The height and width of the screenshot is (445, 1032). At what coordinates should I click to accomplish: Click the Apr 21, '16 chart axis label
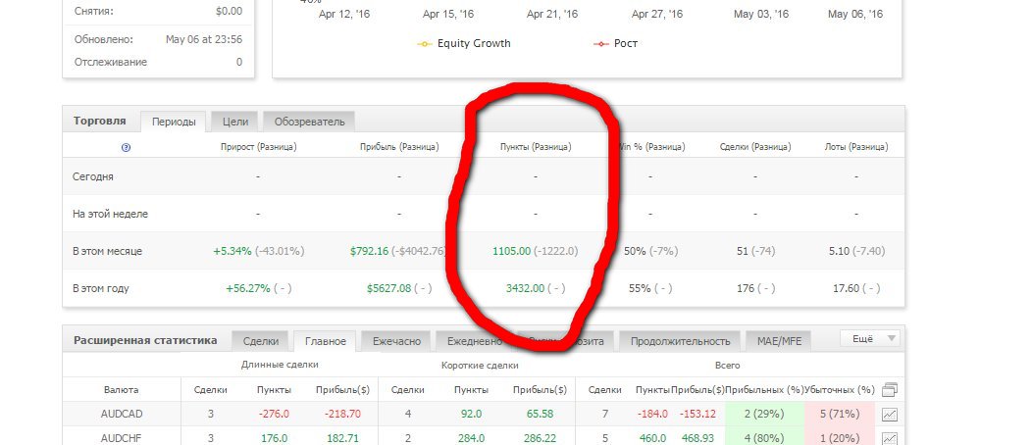point(552,14)
